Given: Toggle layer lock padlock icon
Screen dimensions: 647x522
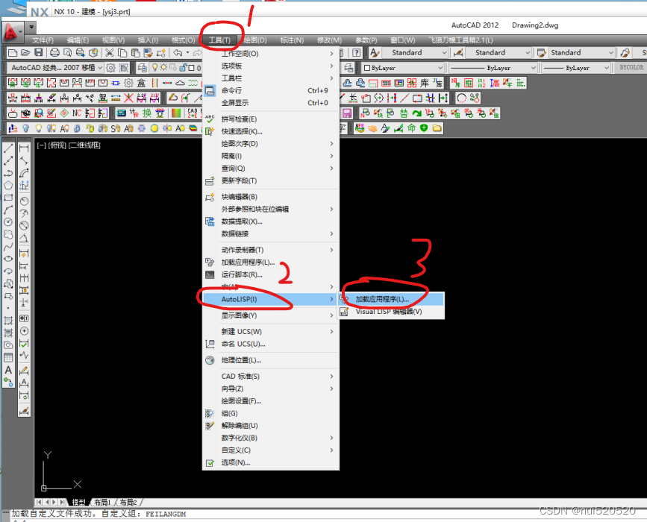Looking at the screenshot, I should (x=182, y=68).
